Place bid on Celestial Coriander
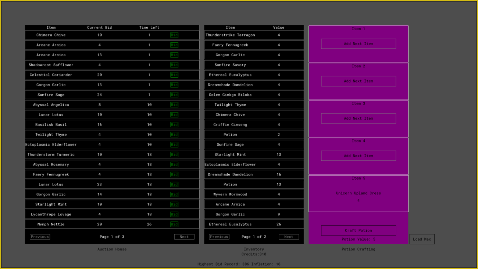Screen dimensions: 478x269 point(174,75)
